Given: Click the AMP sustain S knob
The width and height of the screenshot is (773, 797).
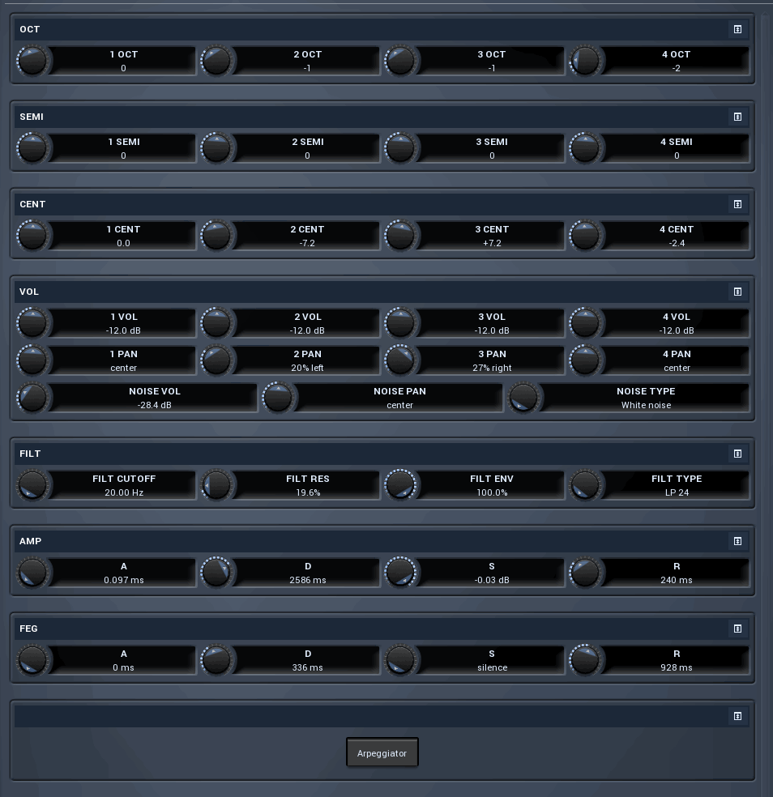Looking at the screenshot, I should coord(401,573).
